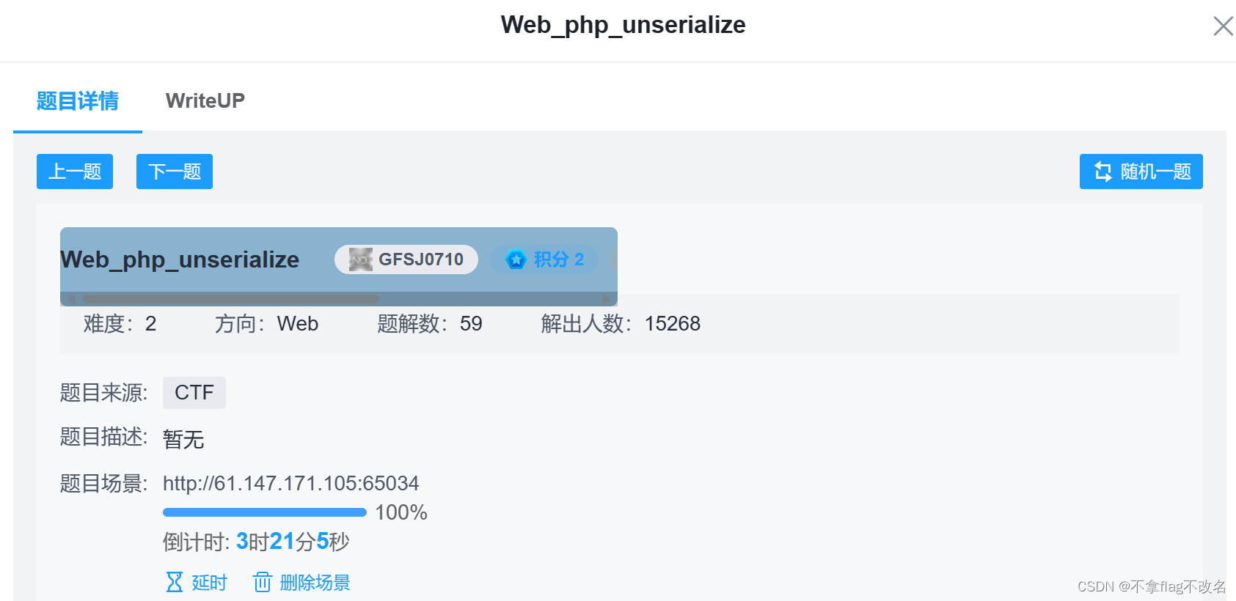Click the X icon to close the dialog
This screenshot has height=601, width=1236.
coord(1223,26)
